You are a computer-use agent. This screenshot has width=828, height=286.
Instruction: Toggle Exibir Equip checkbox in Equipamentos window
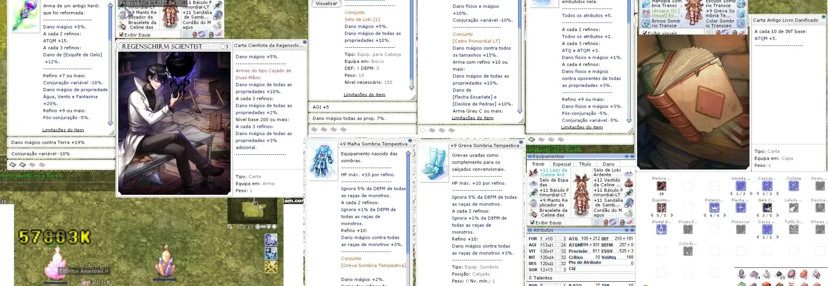tap(532, 222)
